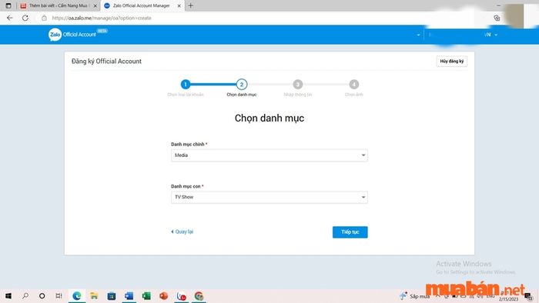Open Zalo app from taskbar
Screen dimensions: 539x303
(181, 296)
